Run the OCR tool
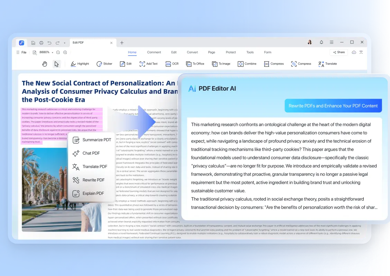This screenshot has width=390, height=276. (x=172, y=64)
